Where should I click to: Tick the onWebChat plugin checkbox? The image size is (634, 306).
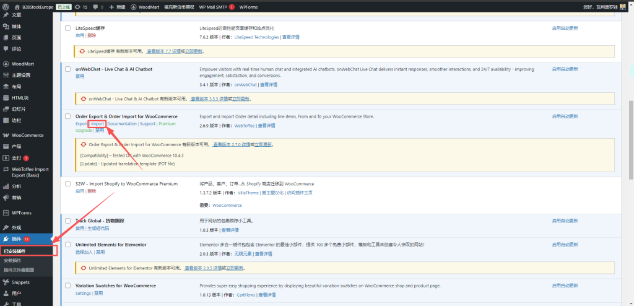pos(68,69)
